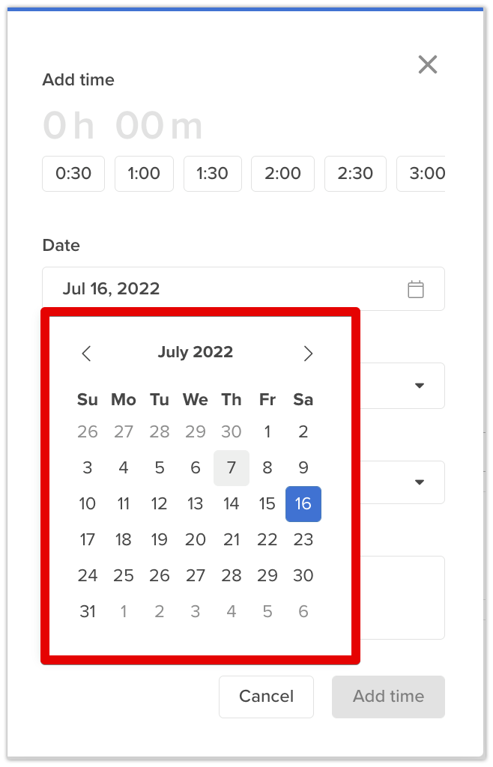Image resolution: width=493 pixels, height=767 pixels.
Task: Choose the 2:00 preset duration
Action: point(282,174)
